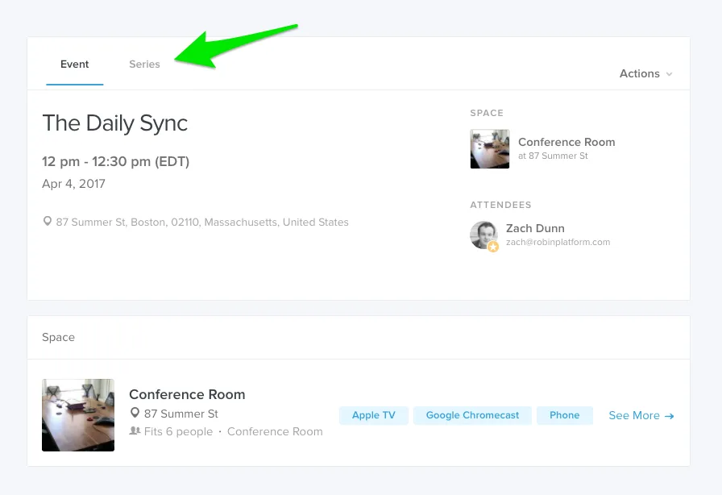
Task: Click Zach Dunn's email address
Action: click(558, 242)
